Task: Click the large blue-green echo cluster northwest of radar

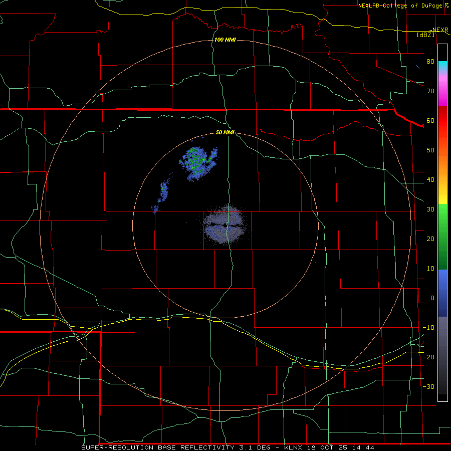Action: point(198,163)
